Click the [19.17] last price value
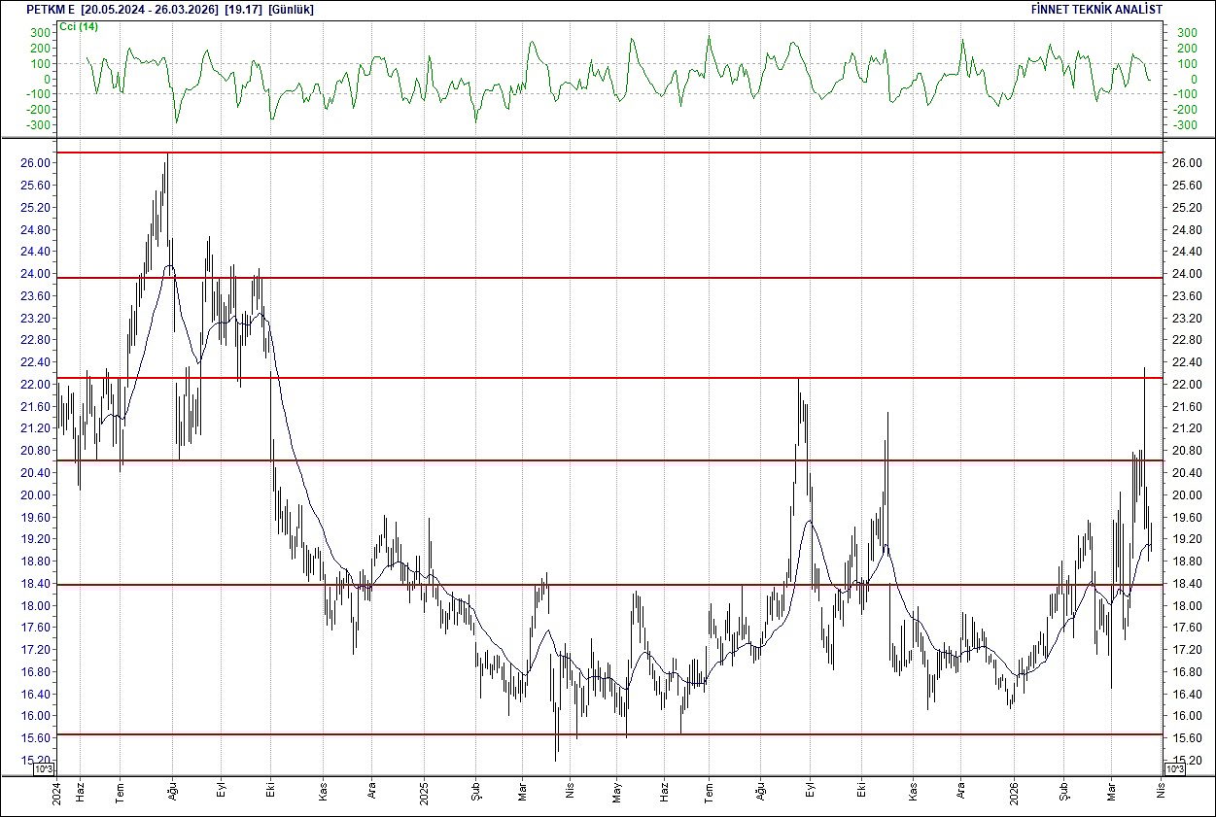 click(x=242, y=10)
